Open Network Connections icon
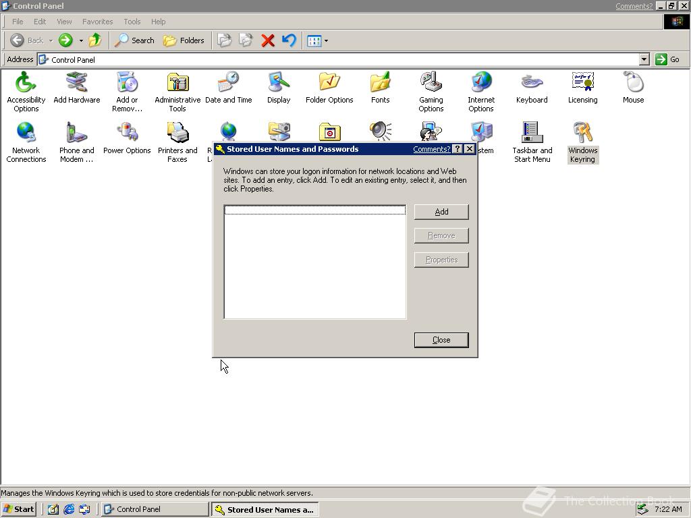The width and height of the screenshot is (691, 518). [26, 142]
